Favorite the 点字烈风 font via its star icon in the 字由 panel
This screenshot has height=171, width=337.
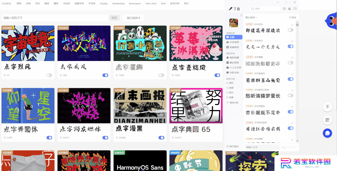click(292, 25)
